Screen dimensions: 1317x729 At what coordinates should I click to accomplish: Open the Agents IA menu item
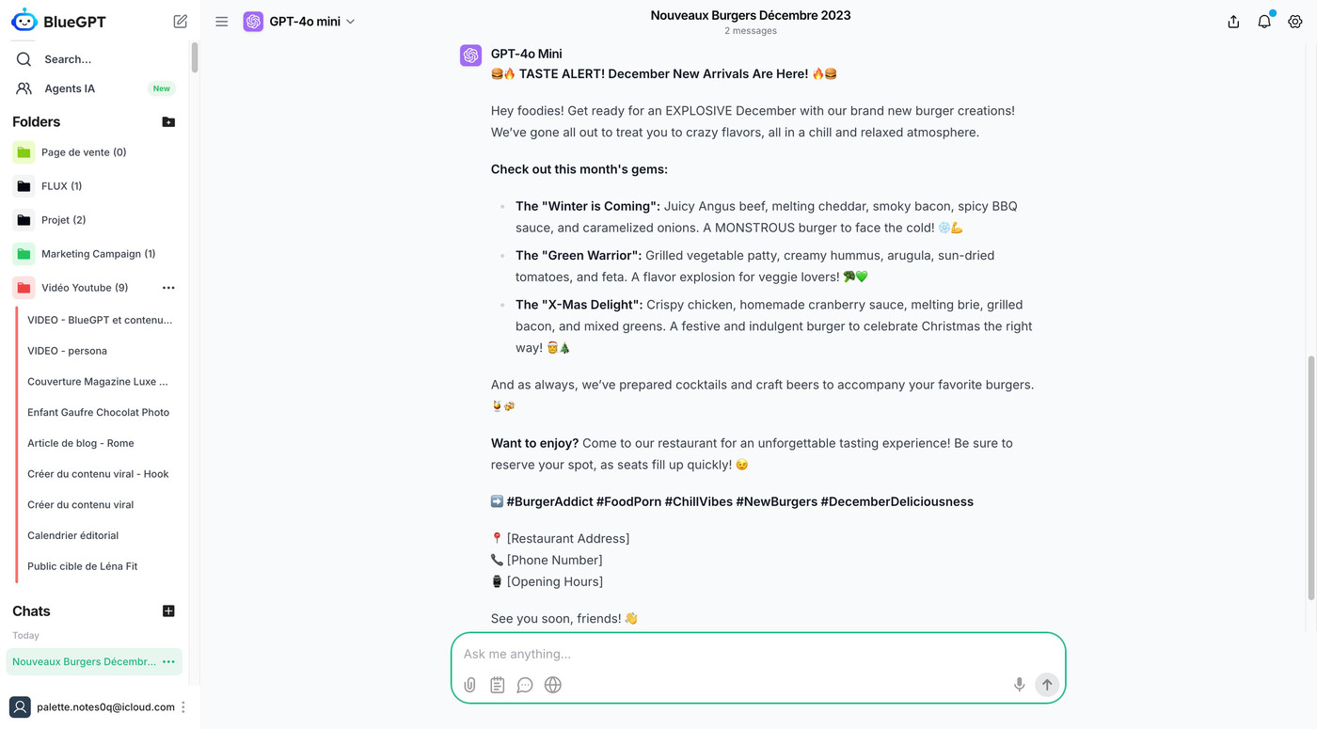point(70,88)
